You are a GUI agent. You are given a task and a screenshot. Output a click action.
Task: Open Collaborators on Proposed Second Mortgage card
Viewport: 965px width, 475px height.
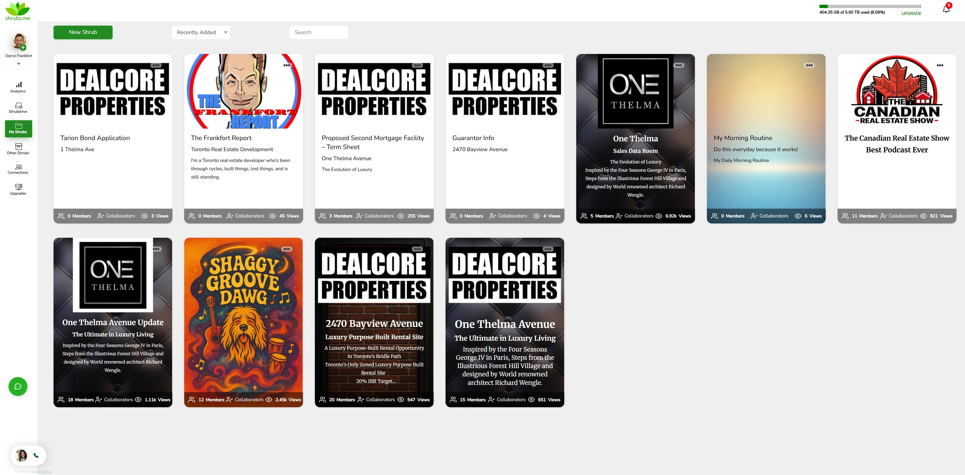tap(375, 216)
